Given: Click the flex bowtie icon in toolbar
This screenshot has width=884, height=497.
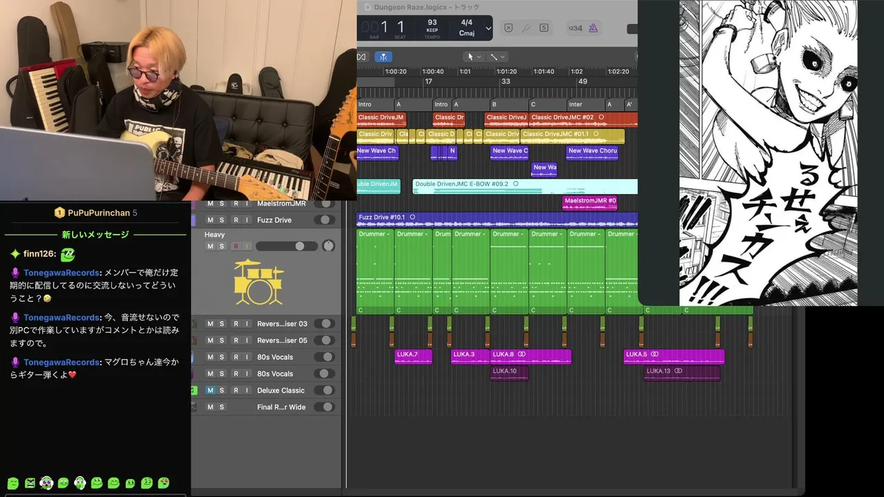Looking at the screenshot, I should point(361,57).
